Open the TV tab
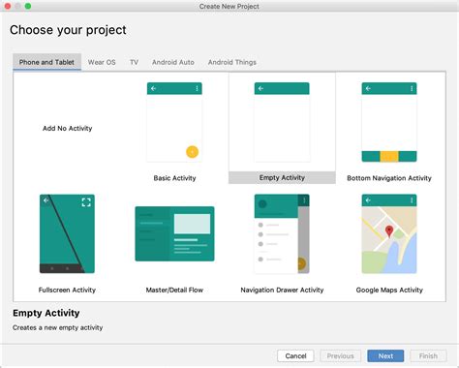 click(134, 62)
